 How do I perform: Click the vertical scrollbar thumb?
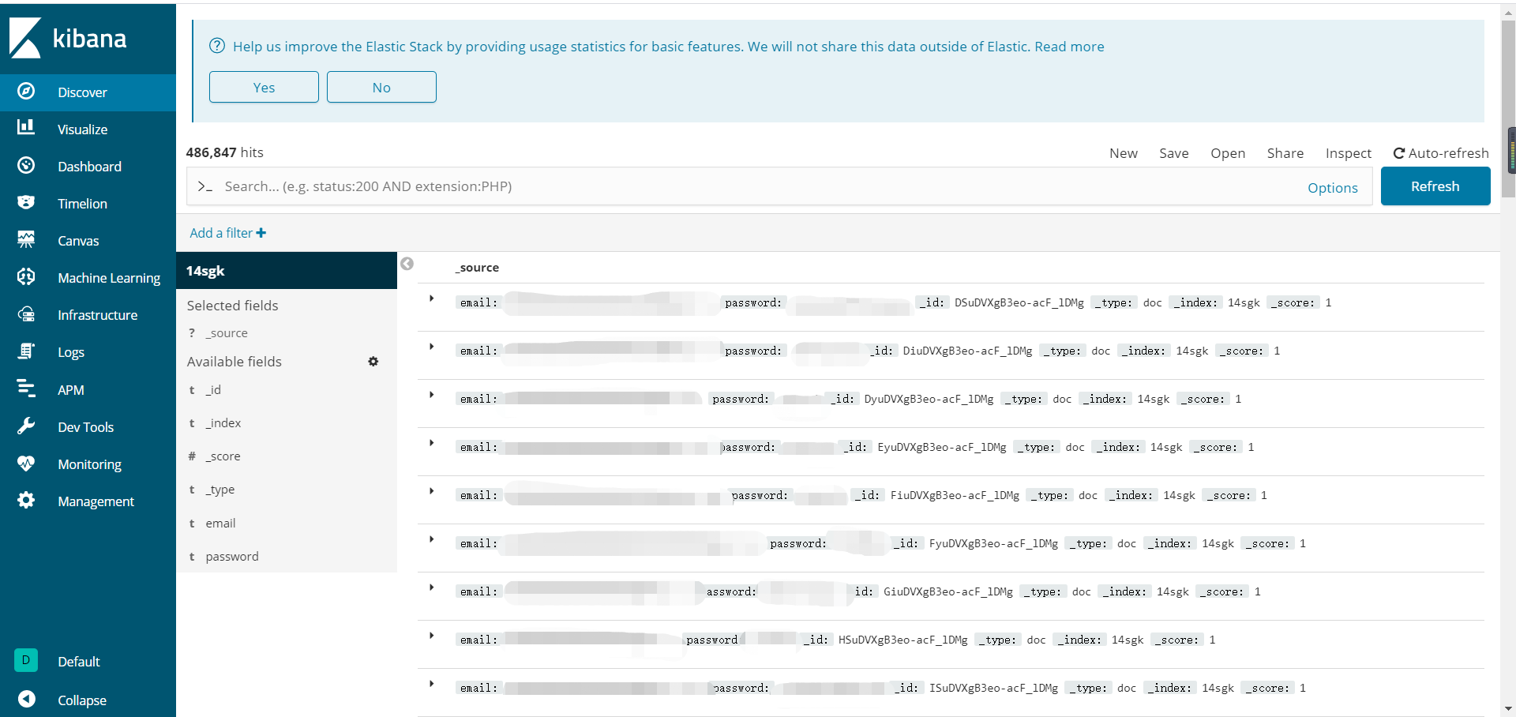(1508, 108)
